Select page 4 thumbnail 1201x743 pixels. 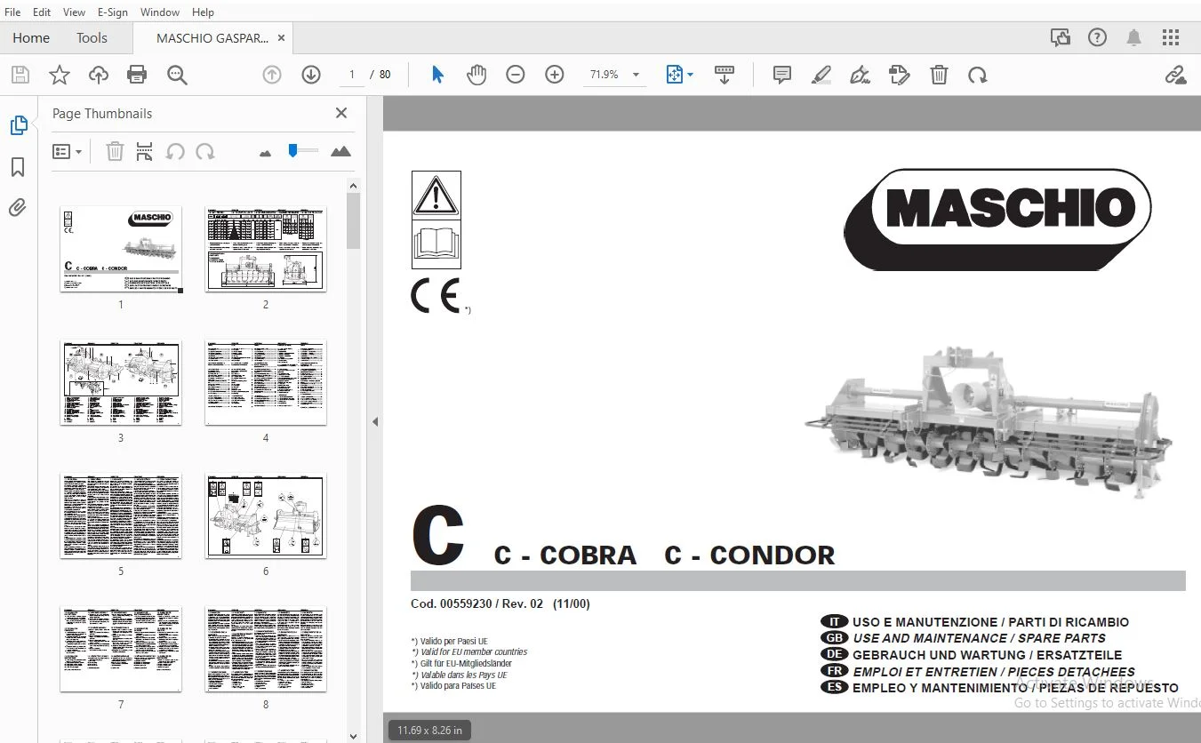pyautogui.click(x=266, y=382)
